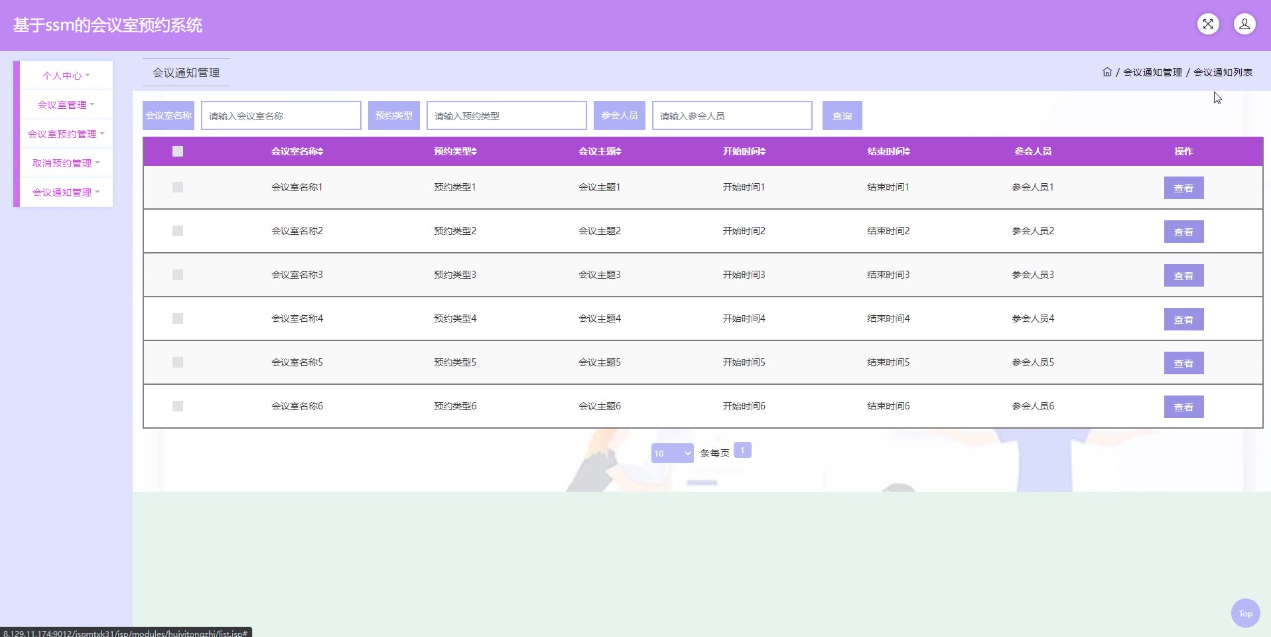Viewport: 1271px width, 637px height.
Task: Go to page 1 in pagination
Action: click(742, 450)
